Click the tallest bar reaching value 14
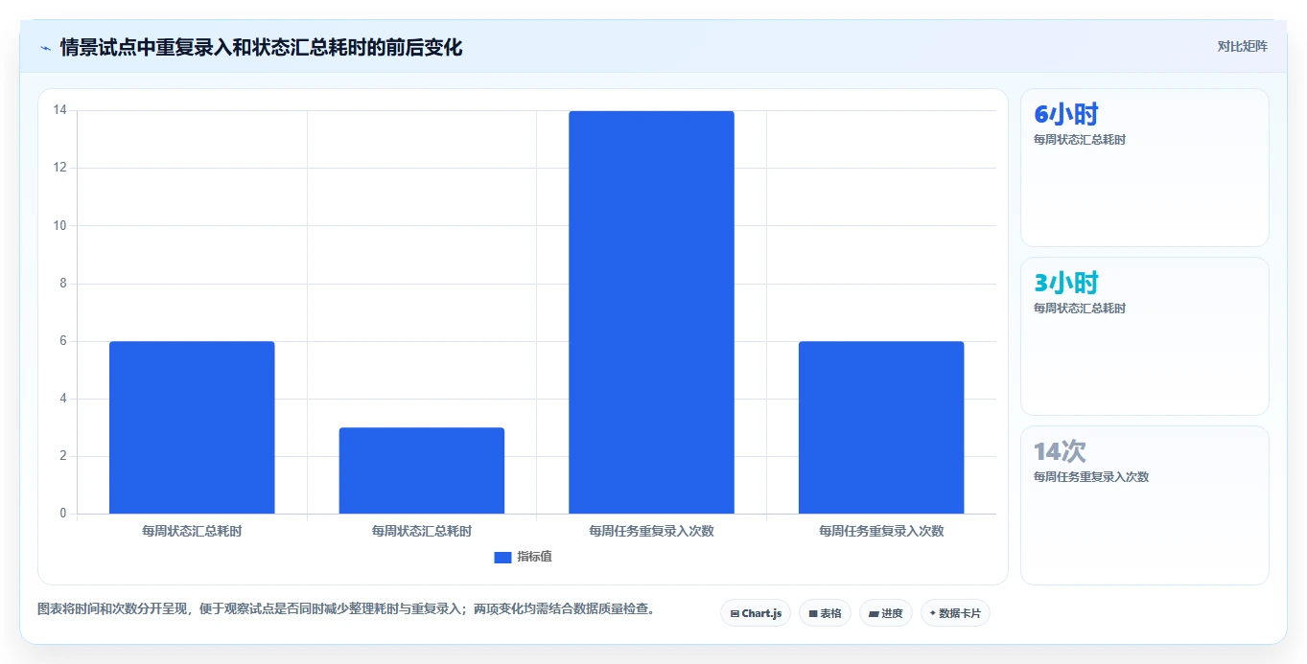This screenshot has height=664, width=1307. (x=651, y=312)
